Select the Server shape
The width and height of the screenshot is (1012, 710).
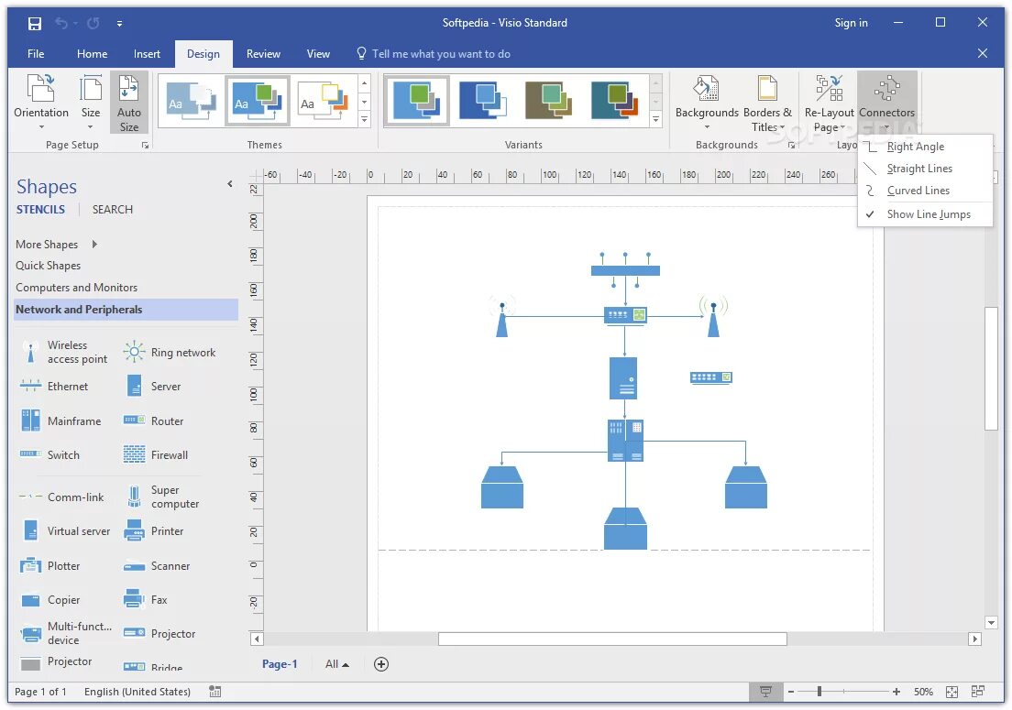pos(152,387)
